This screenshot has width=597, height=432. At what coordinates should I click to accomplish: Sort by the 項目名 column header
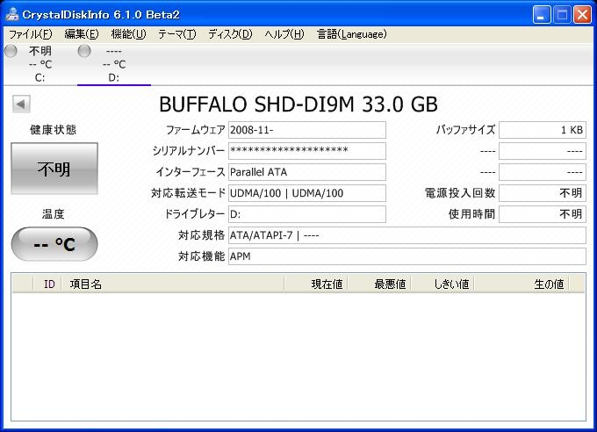tap(173, 284)
